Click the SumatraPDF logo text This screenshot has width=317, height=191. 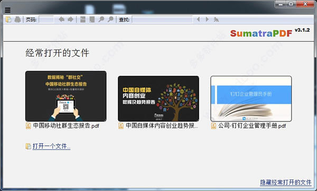pyautogui.click(x=261, y=33)
